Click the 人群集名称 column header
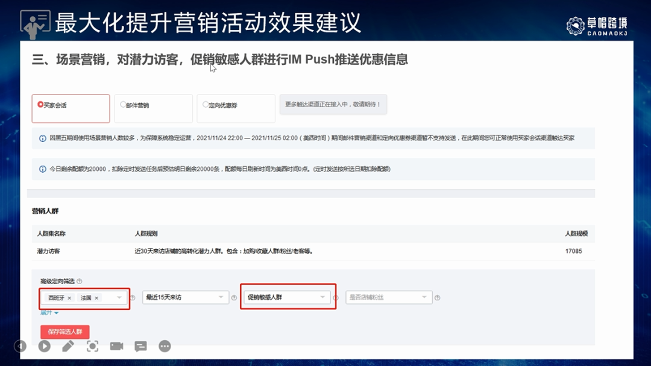Image resolution: width=651 pixels, height=366 pixels. 51,234
